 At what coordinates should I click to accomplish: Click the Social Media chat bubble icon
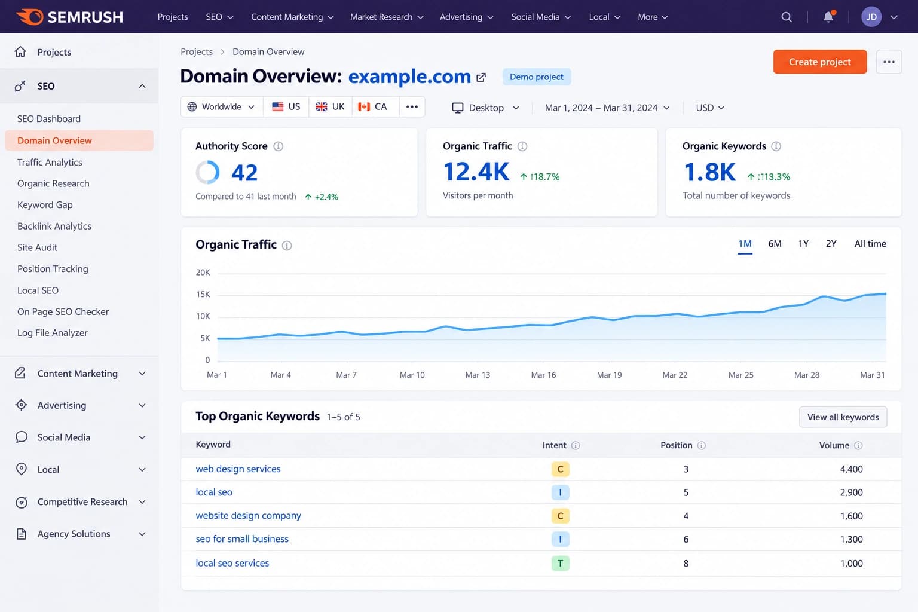21,437
